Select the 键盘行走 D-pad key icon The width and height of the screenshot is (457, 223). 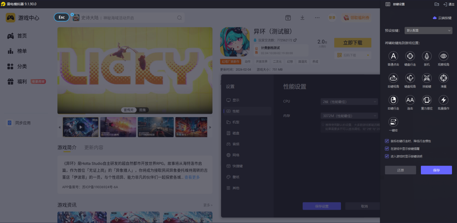click(410, 56)
